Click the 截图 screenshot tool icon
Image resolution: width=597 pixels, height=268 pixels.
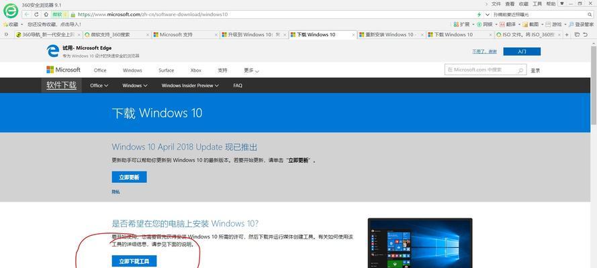[x=525, y=24]
